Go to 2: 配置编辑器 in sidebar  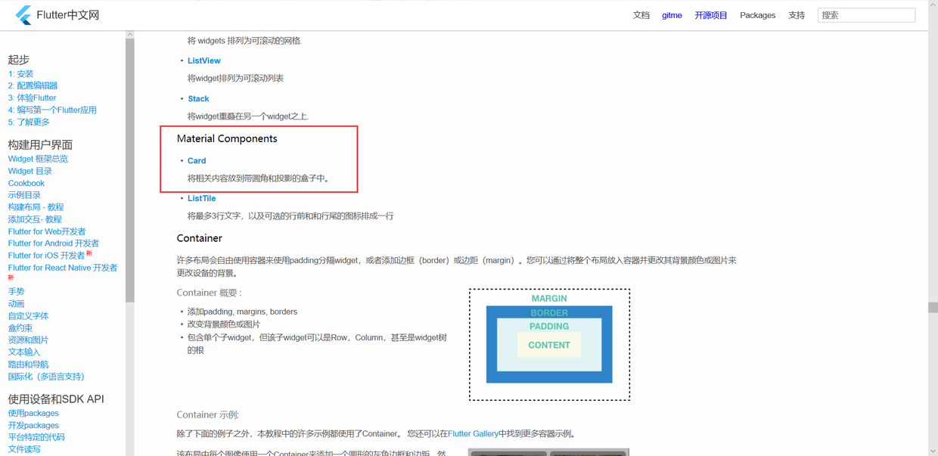33,85
